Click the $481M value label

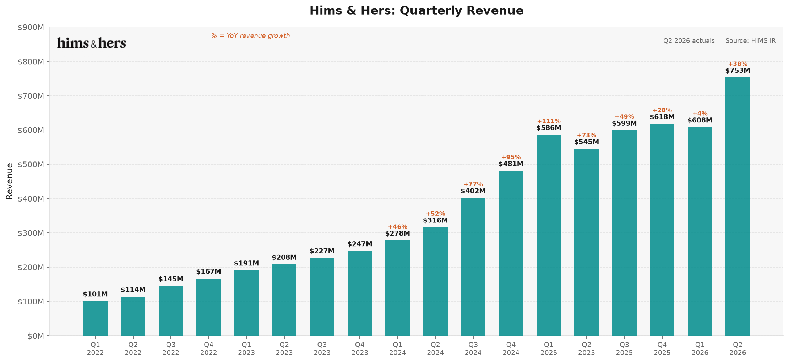pyautogui.click(x=511, y=164)
